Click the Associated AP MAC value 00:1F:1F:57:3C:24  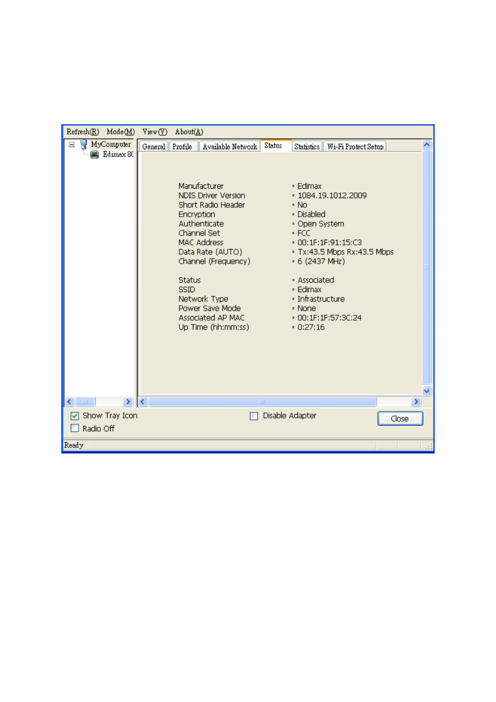click(330, 318)
